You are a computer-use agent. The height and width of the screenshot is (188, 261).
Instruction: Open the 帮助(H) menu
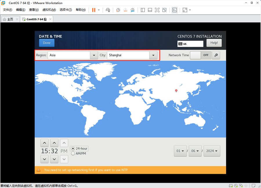pos(81,10)
